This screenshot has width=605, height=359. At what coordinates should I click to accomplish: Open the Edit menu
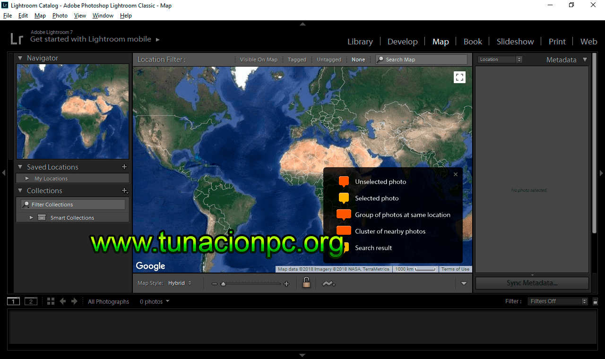pos(23,16)
